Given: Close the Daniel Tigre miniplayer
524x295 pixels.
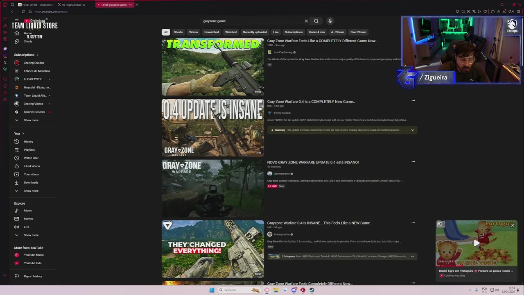Looking at the screenshot, I should click(x=512, y=225).
